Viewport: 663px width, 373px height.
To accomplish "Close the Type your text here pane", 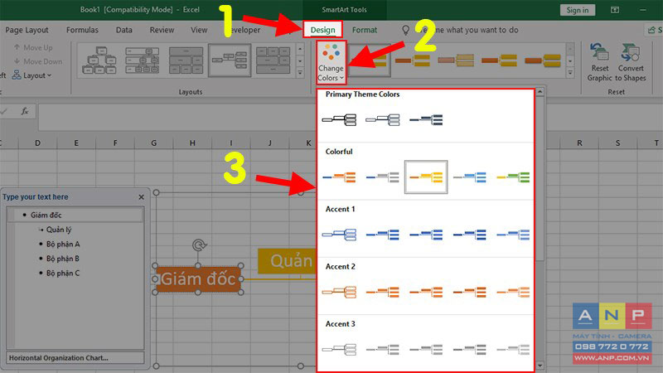I will click(141, 197).
